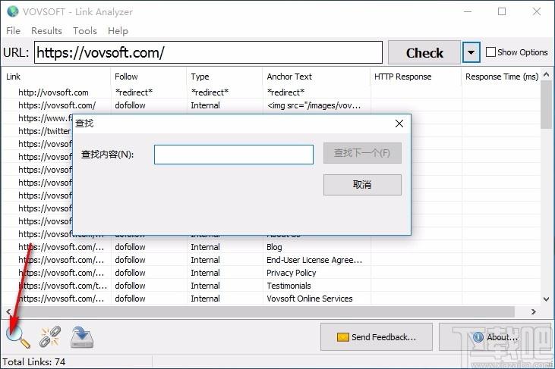
Task: Click the About button
Action: click(x=495, y=337)
